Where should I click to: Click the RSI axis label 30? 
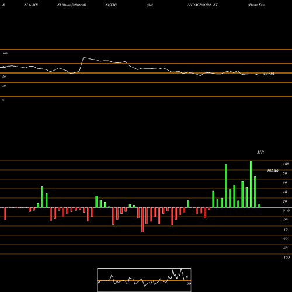pos(4,86)
